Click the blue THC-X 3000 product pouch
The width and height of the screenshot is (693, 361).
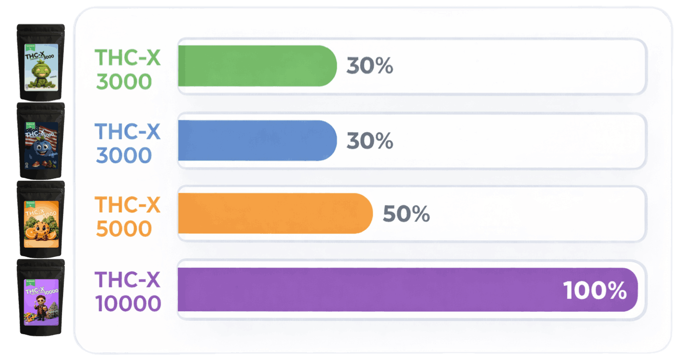(41, 141)
